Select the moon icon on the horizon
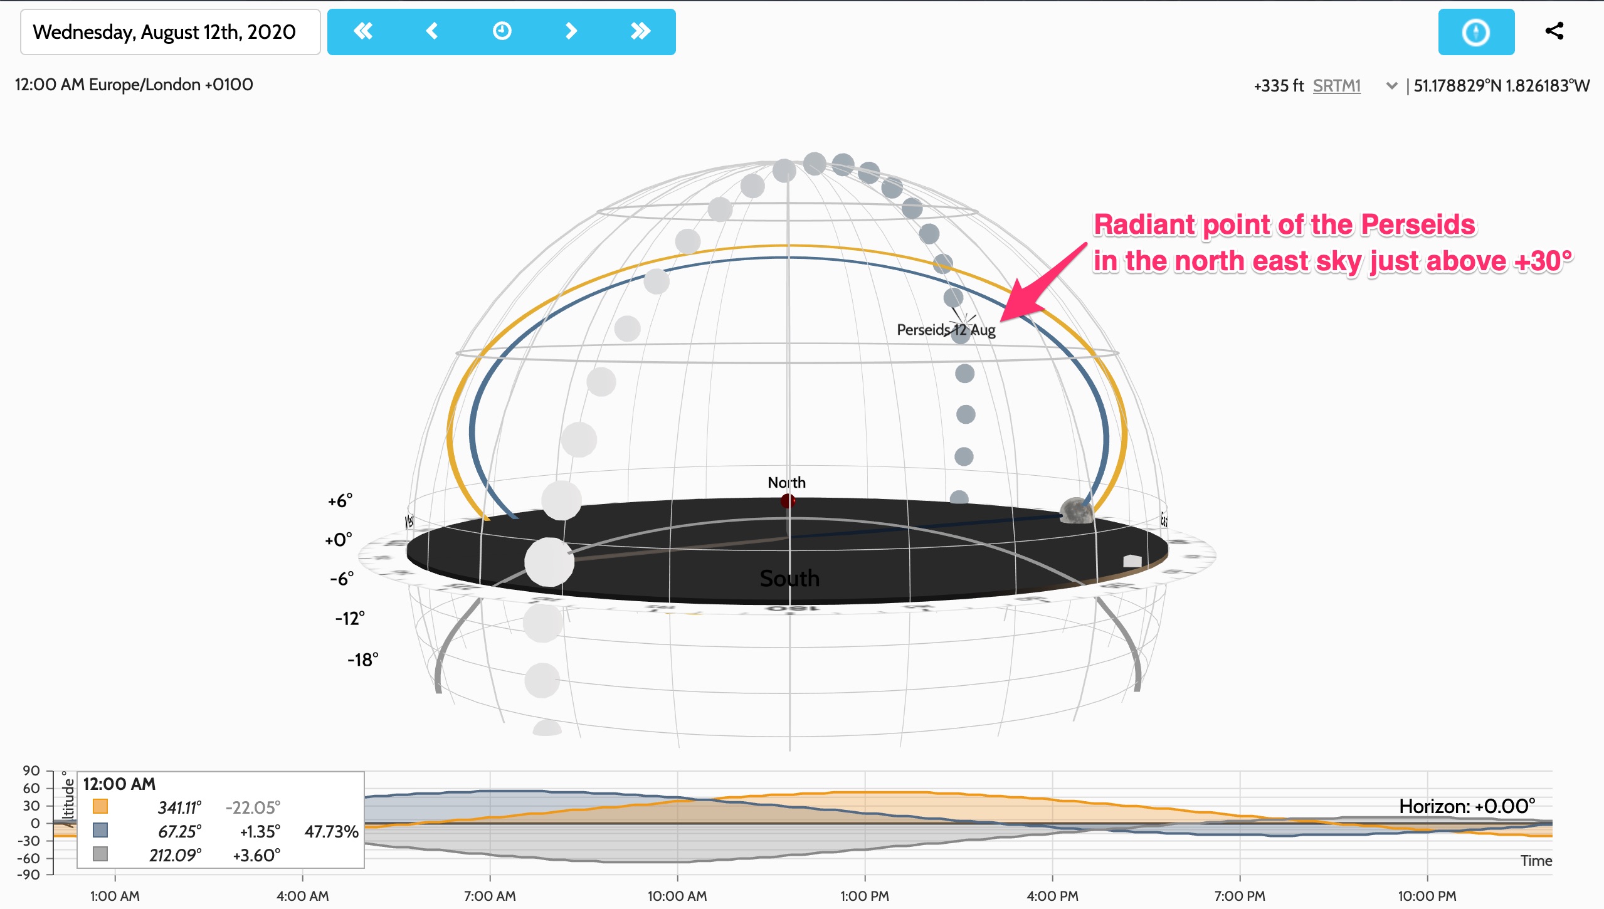Viewport: 1604px width, 909px height. pyautogui.click(x=1076, y=510)
